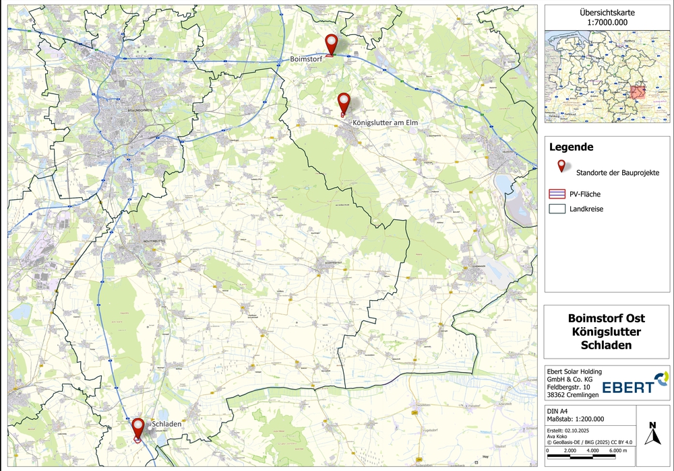Select the 'Boimstorf Ost' title text

(x=607, y=318)
